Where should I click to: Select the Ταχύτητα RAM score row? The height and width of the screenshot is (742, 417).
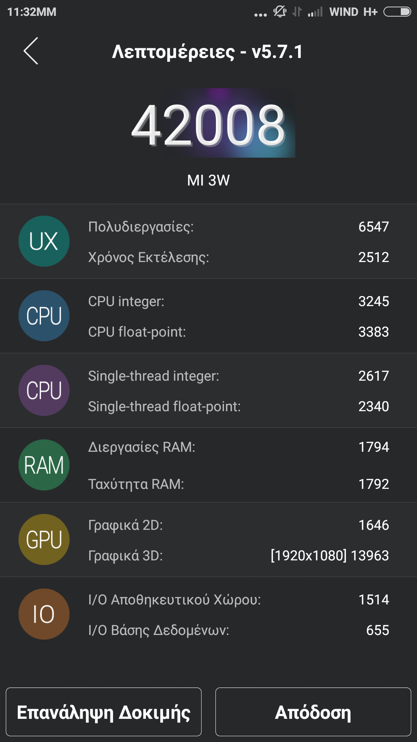click(238, 484)
